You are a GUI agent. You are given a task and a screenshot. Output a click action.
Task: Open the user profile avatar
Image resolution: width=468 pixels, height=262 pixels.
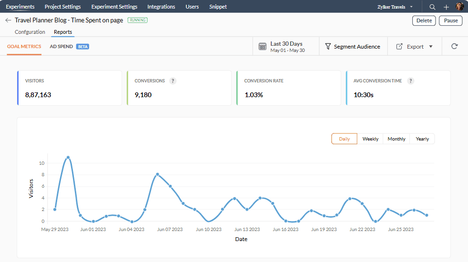[459, 7]
